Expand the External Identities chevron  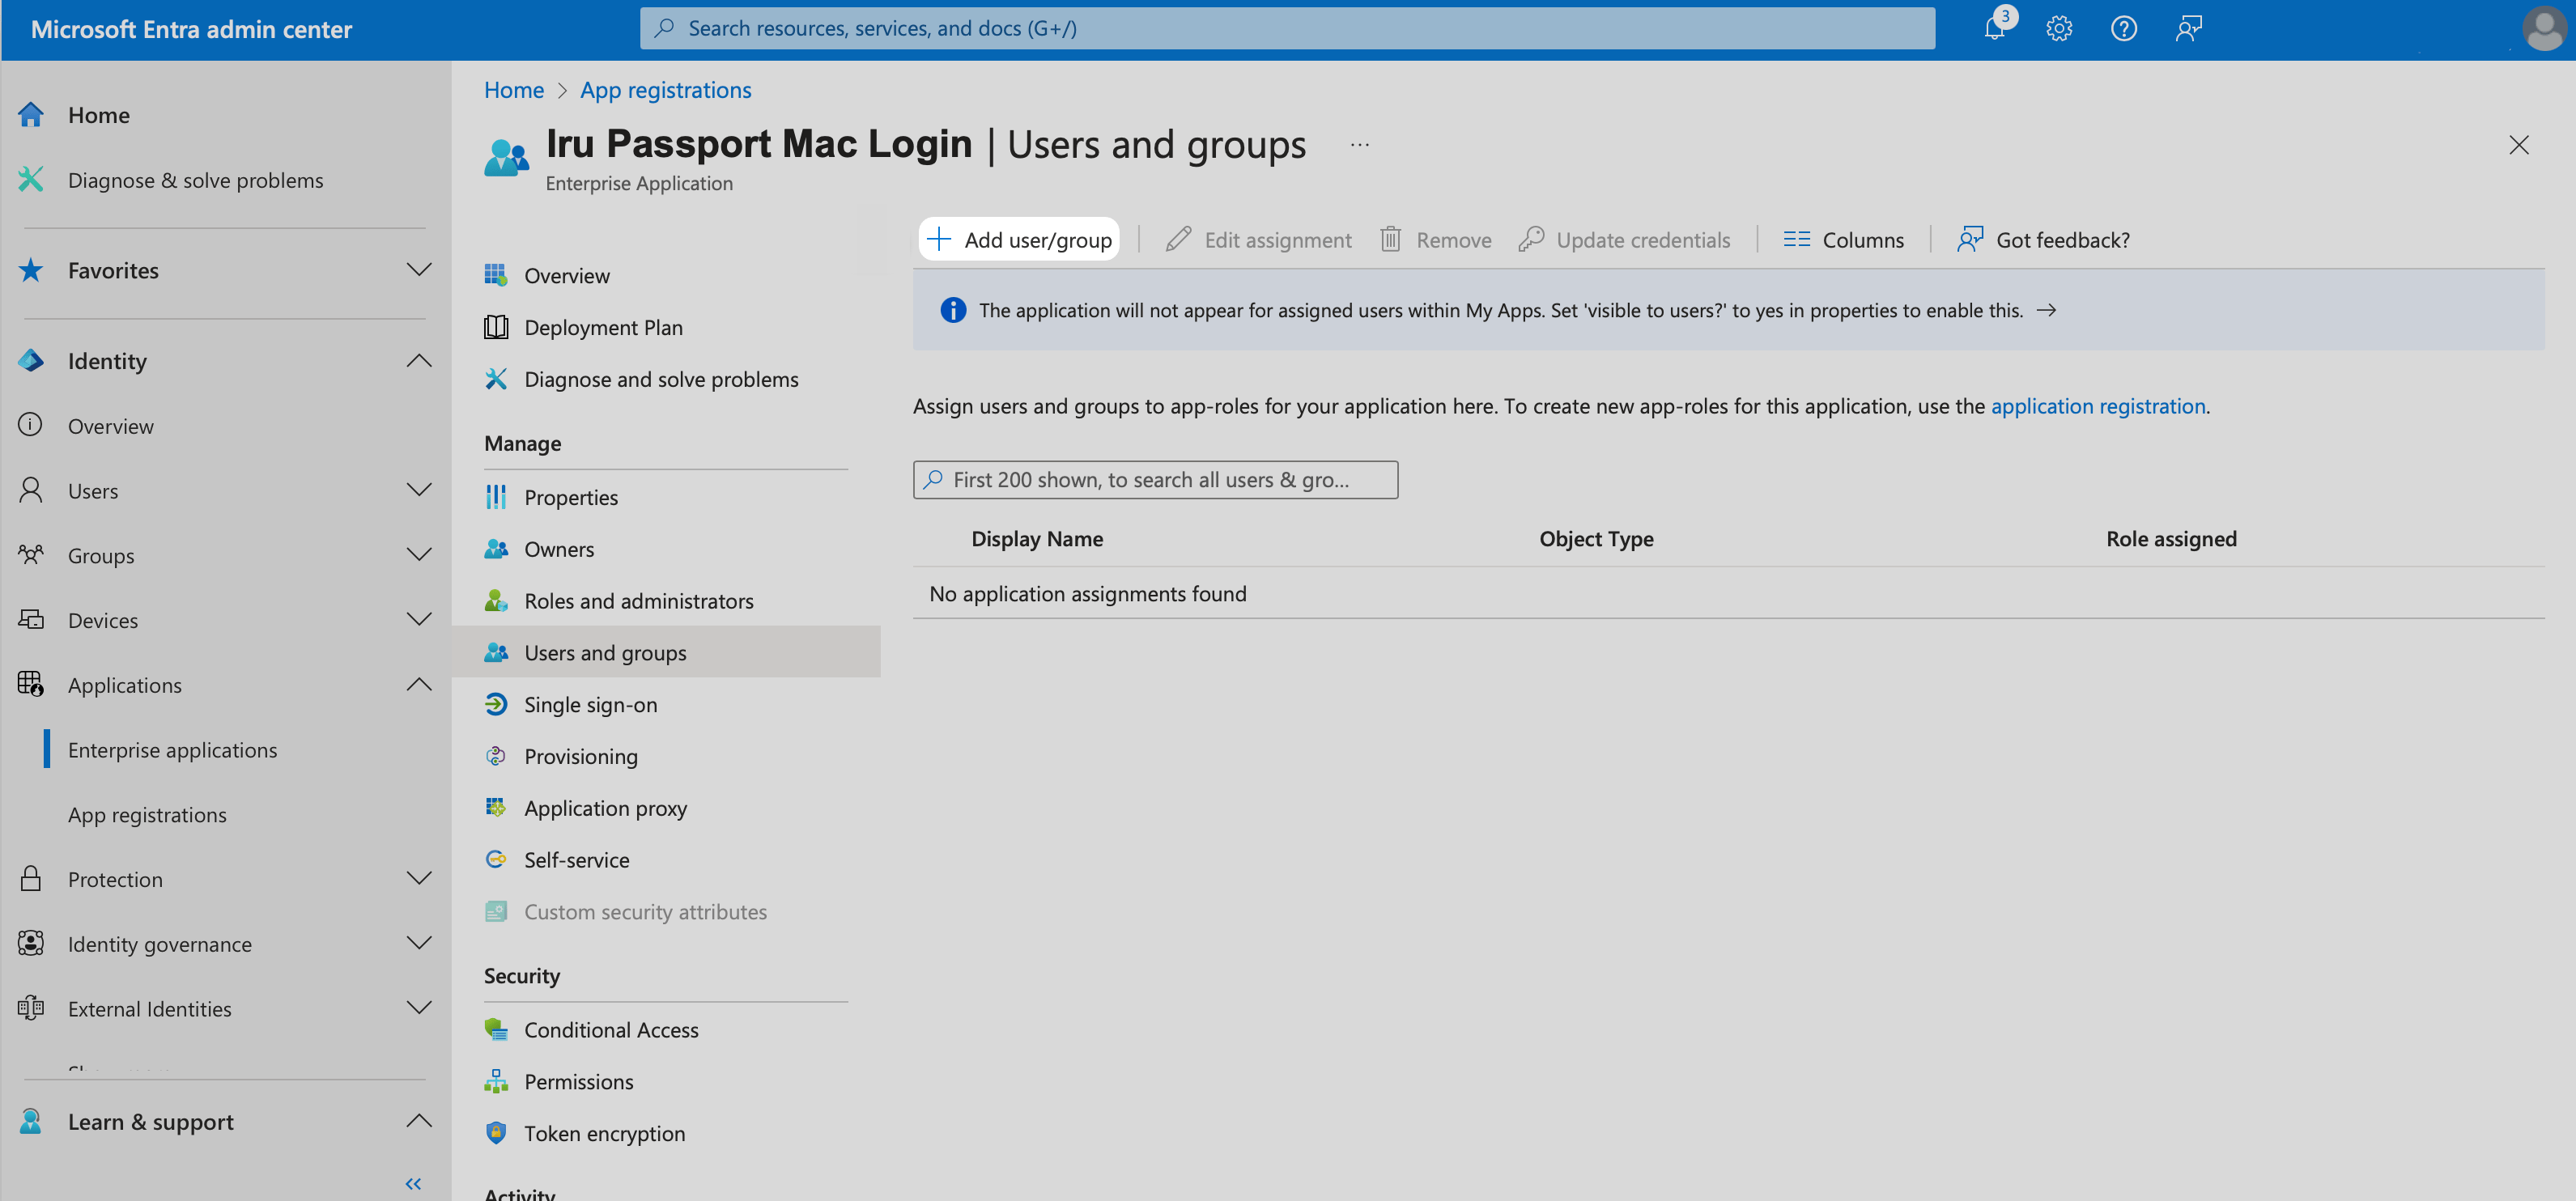tap(419, 1008)
